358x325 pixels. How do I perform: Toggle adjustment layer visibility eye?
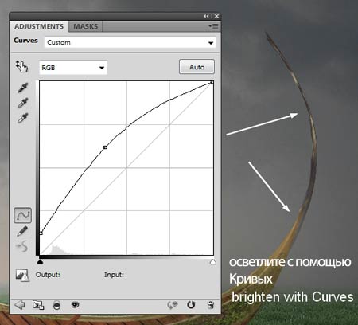[x=76, y=305]
